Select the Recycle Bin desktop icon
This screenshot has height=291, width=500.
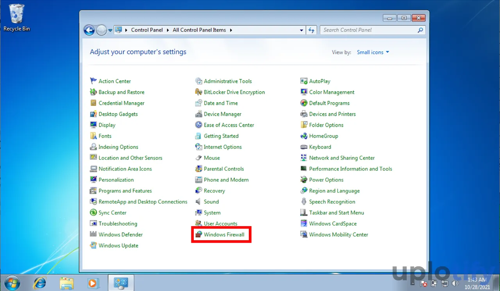(17, 18)
